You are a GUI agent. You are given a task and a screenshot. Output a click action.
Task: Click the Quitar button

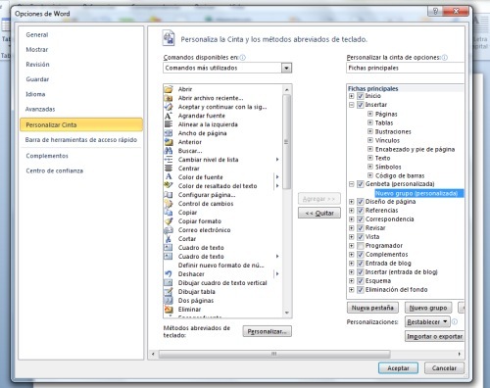pyautogui.click(x=319, y=213)
